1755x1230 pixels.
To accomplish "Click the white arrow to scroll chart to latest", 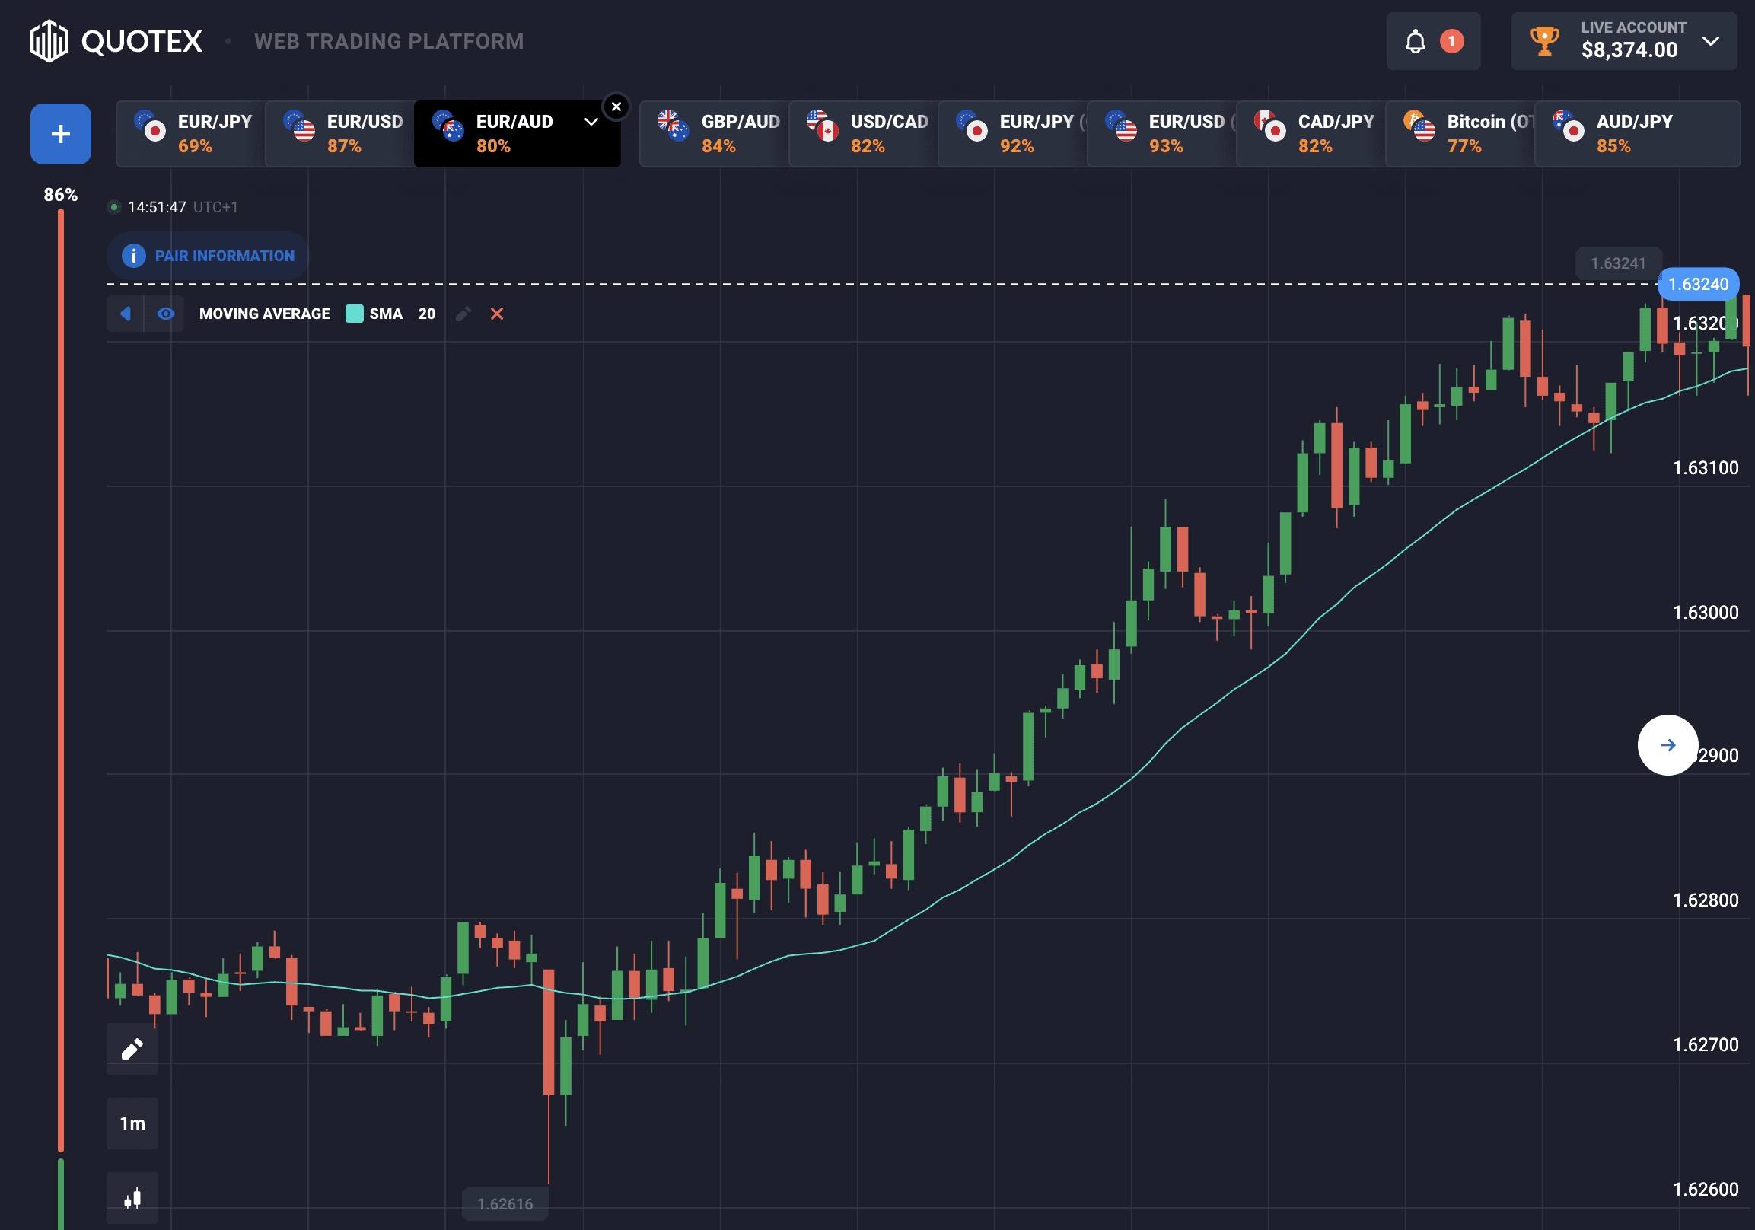I will click(1667, 744).
